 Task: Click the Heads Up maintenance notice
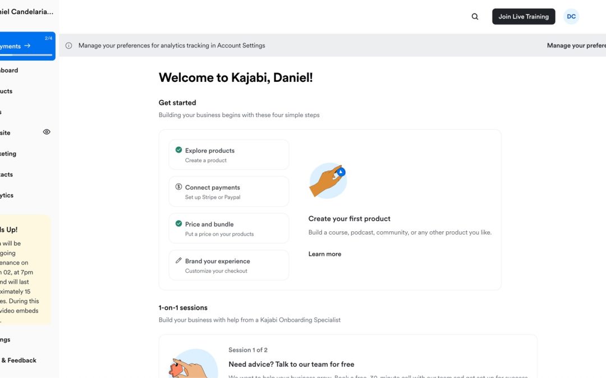coord(25,269)
